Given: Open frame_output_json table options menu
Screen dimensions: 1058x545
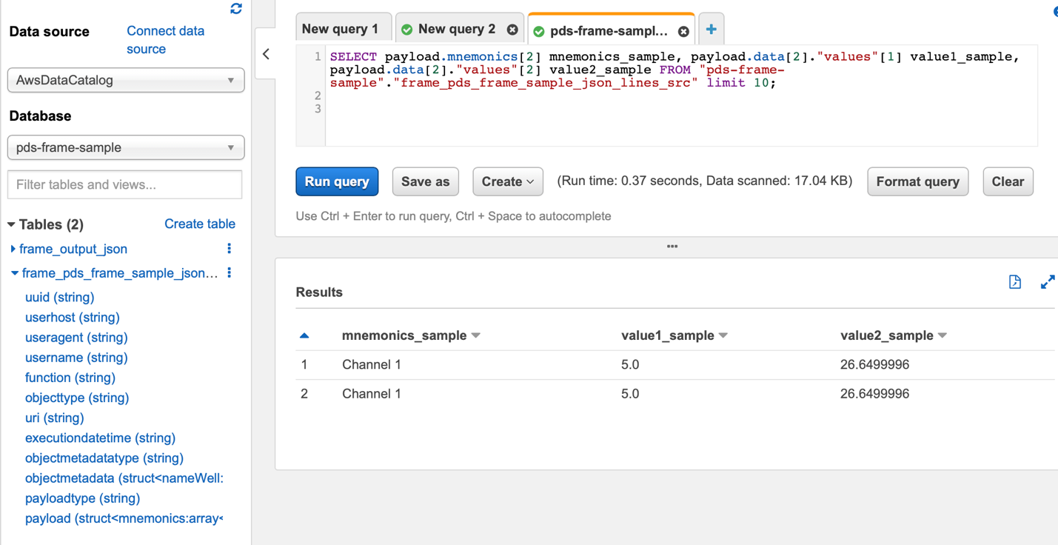Looking at the screenshot, I should tap(229, 249).
